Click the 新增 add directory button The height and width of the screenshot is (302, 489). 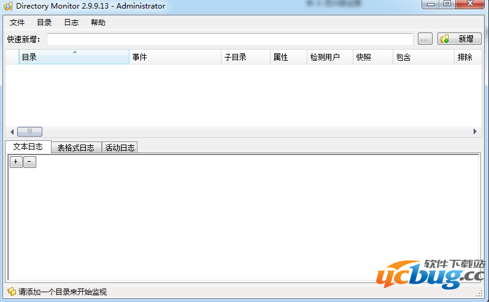pos(459,39)
